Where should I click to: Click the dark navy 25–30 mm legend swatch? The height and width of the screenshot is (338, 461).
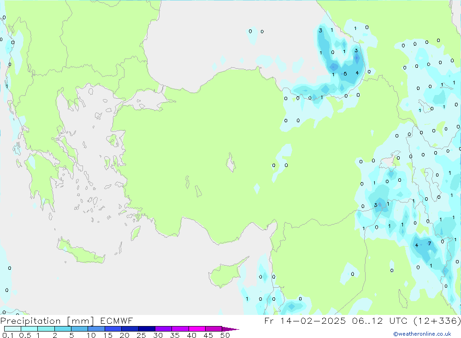point(147,329)
